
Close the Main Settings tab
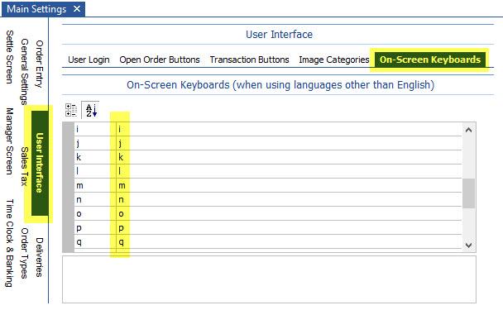coord(77,8)
